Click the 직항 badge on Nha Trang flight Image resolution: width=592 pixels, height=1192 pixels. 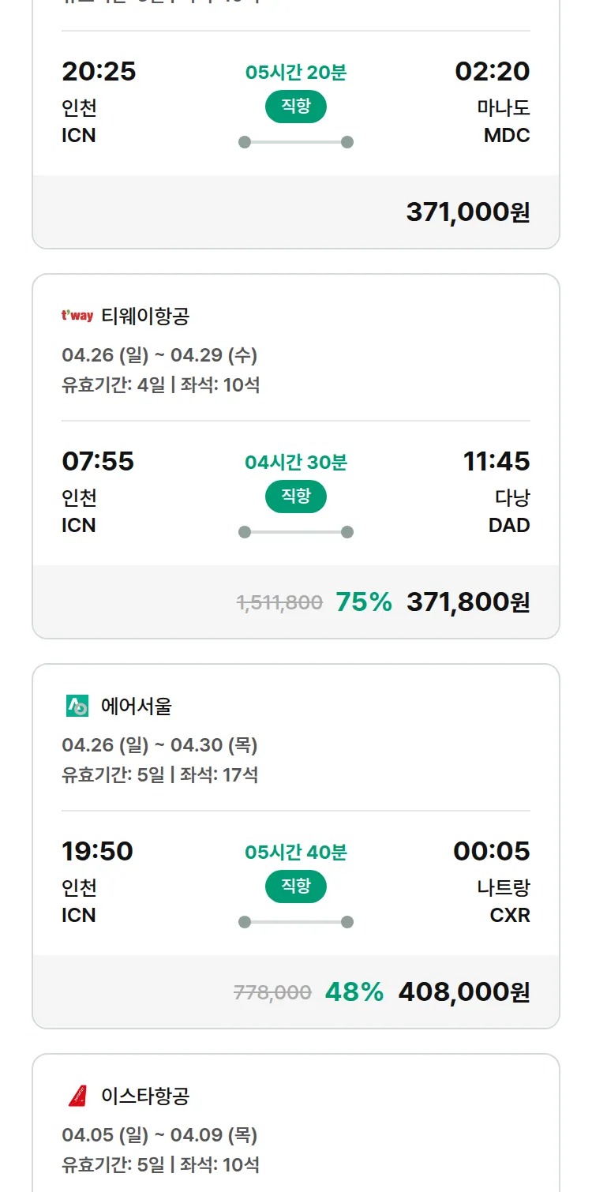tap(296, 887)
